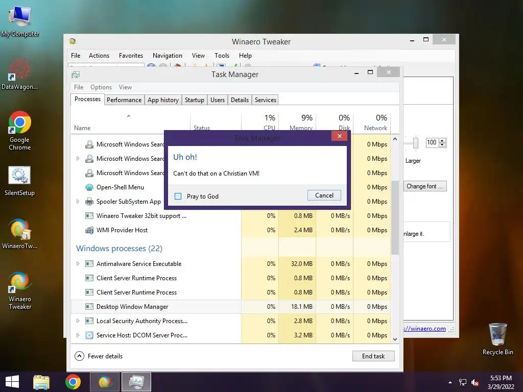Open Task Manager Options menu
Viewport: 523px width, 392px height.
click(101, 87)
